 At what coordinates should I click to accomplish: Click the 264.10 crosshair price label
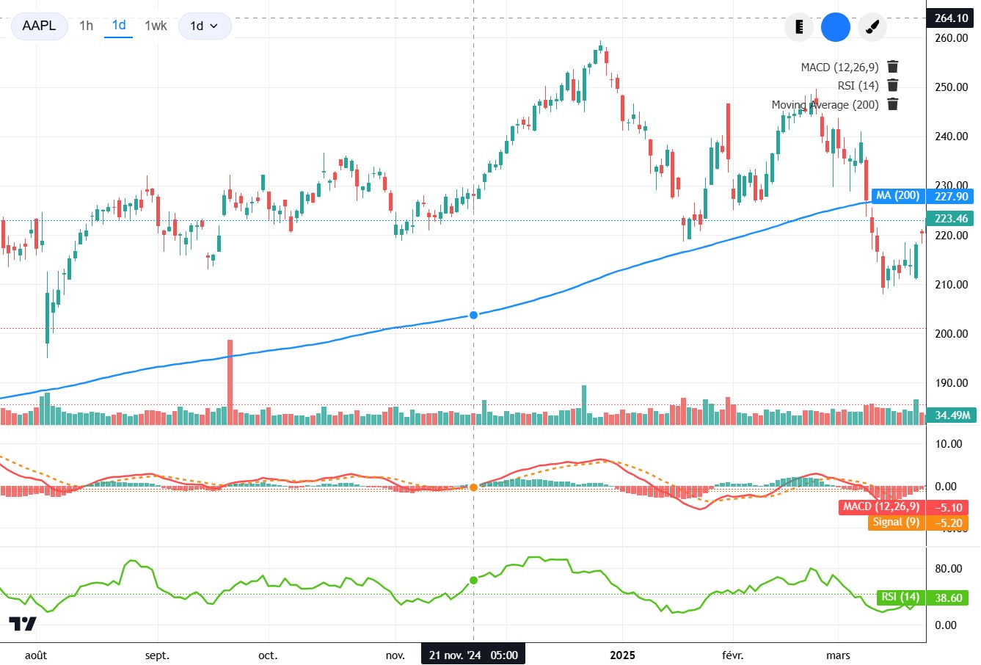tap(951, 18)
